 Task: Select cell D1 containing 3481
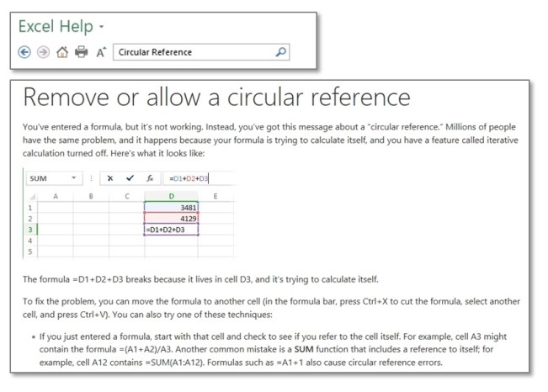171,208
